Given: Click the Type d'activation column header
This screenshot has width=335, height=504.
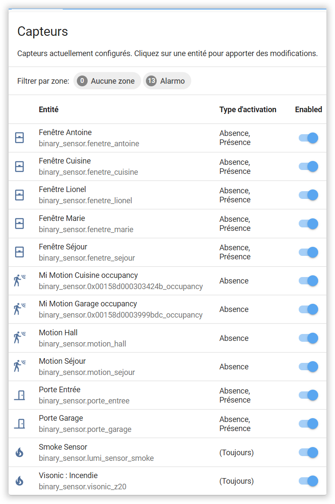Looking at the screenshot, I should click(x=247, y=110).
